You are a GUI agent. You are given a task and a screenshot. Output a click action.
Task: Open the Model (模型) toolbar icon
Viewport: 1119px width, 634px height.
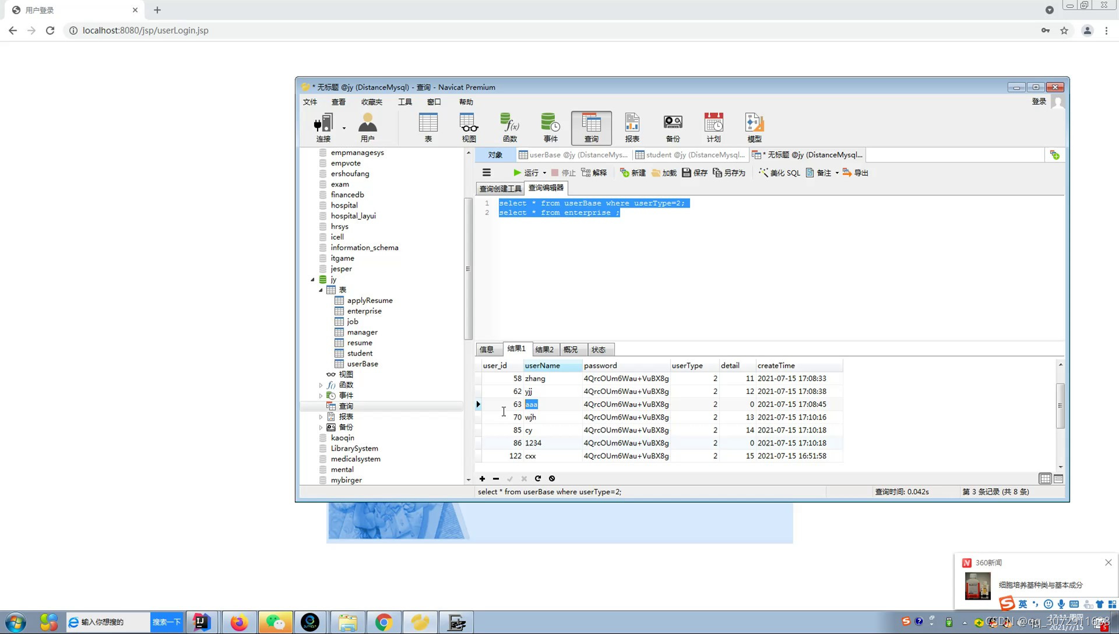point(754,128)
